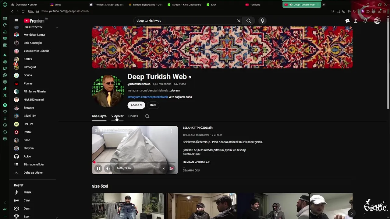Open a new browser tab
Viewport: 390px width, 219px height.
click(x=324, y=5)
